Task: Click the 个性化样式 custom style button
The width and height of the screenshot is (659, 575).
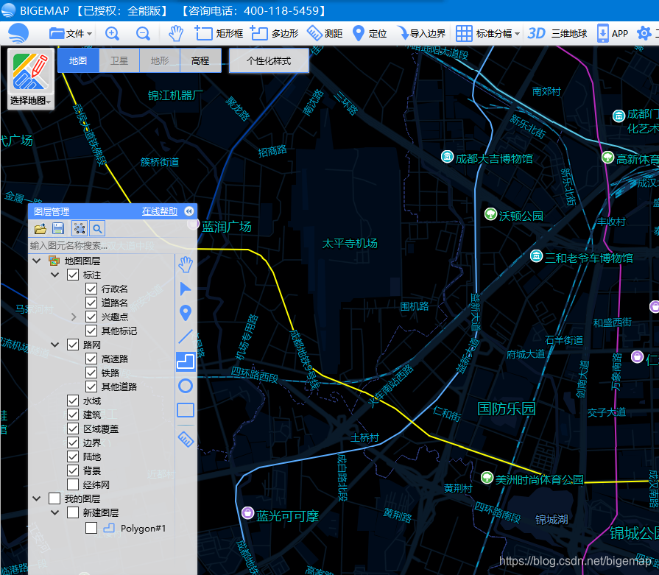Action: [269, 60]
